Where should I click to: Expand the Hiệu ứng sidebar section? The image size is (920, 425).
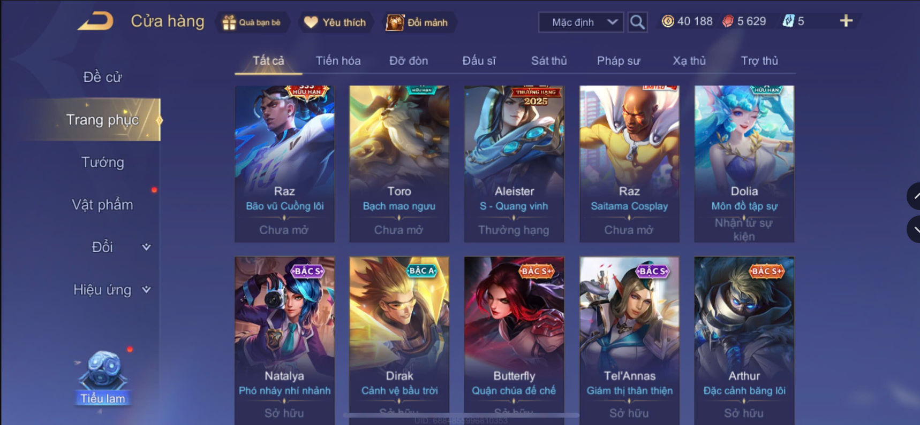coord(112,290)
